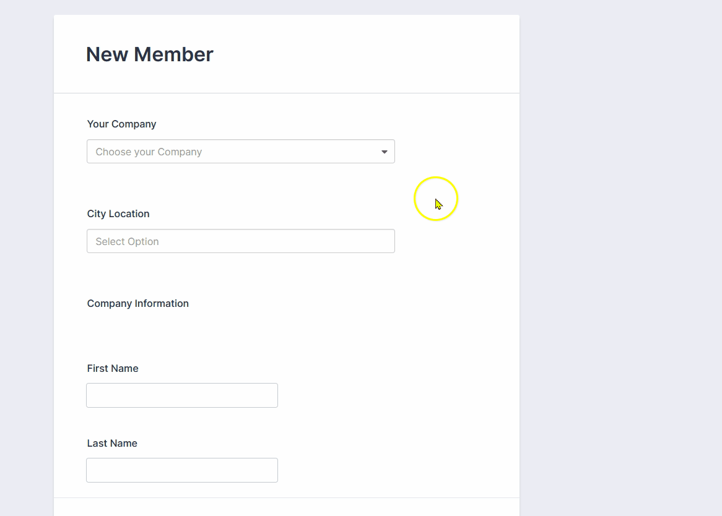Click the 'Select Option' placeholder text
The image size is (722, 516).
(127, 242)
